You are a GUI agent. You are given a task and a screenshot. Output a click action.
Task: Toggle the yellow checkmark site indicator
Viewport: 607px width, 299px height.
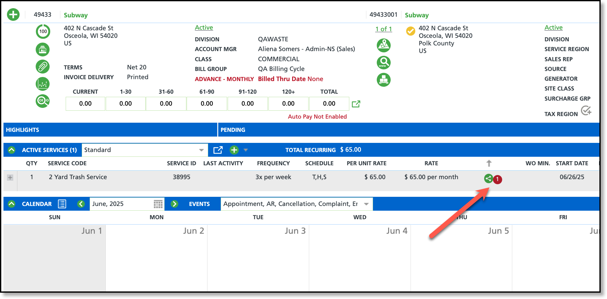click(411, 31)
